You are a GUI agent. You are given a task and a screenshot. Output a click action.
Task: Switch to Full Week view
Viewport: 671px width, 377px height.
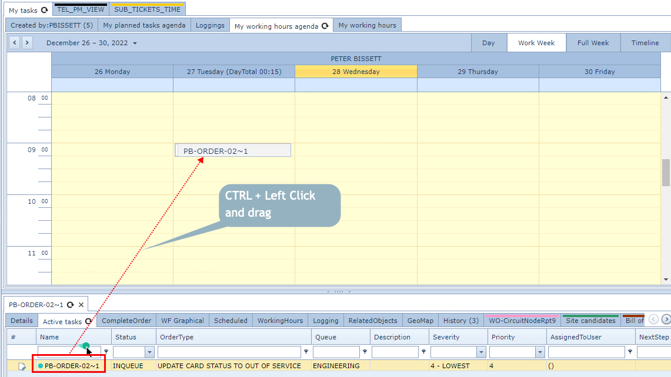(593, 43)
